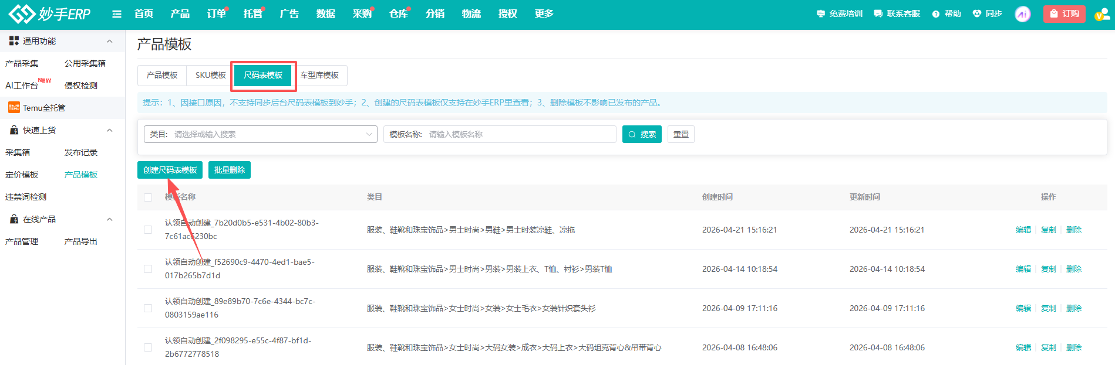Click 删除 for template 2f098295

(1074, 347)
